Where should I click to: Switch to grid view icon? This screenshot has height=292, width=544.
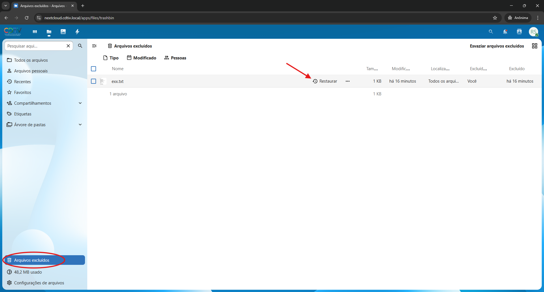point(534,46)
